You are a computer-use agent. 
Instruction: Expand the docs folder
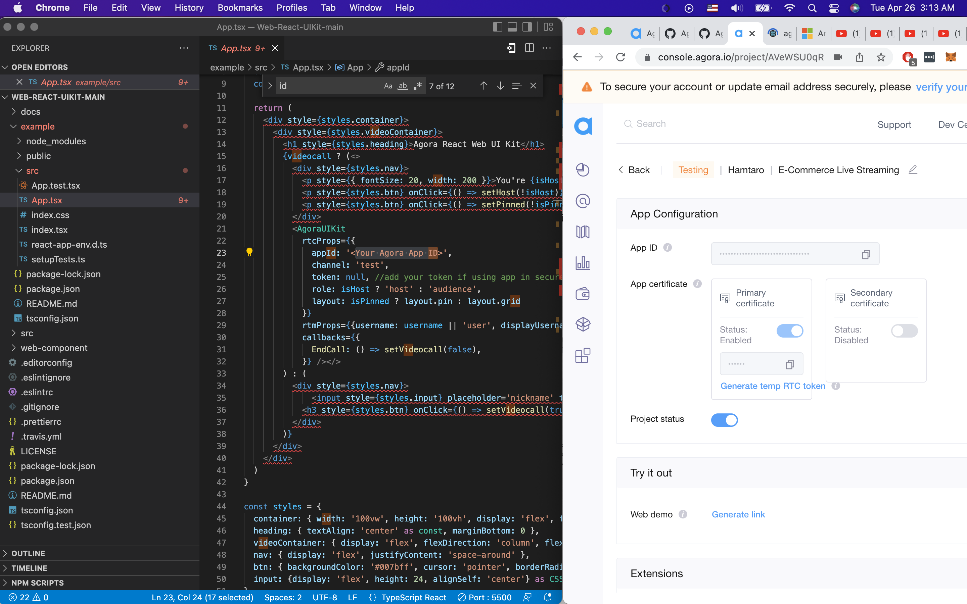(30, 111)
